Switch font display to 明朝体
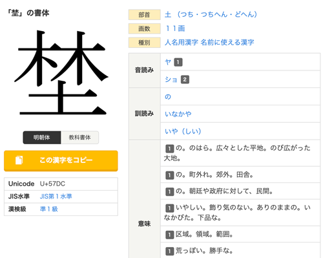 [42, 138]
